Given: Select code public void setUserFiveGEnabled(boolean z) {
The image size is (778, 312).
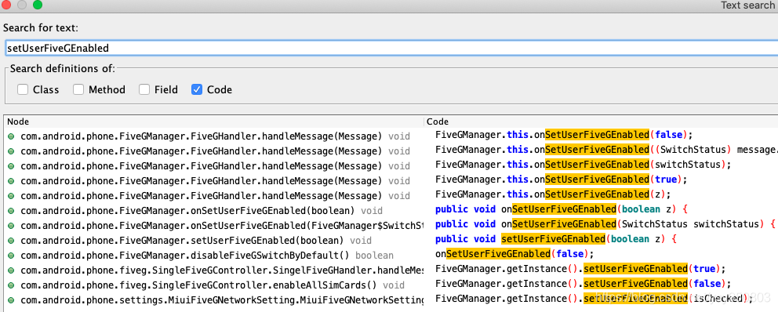Looking at the screenshot, I should coord(556,238).
